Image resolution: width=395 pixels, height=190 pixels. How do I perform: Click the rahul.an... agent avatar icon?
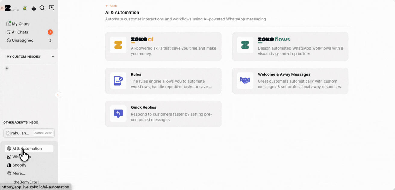8,133
